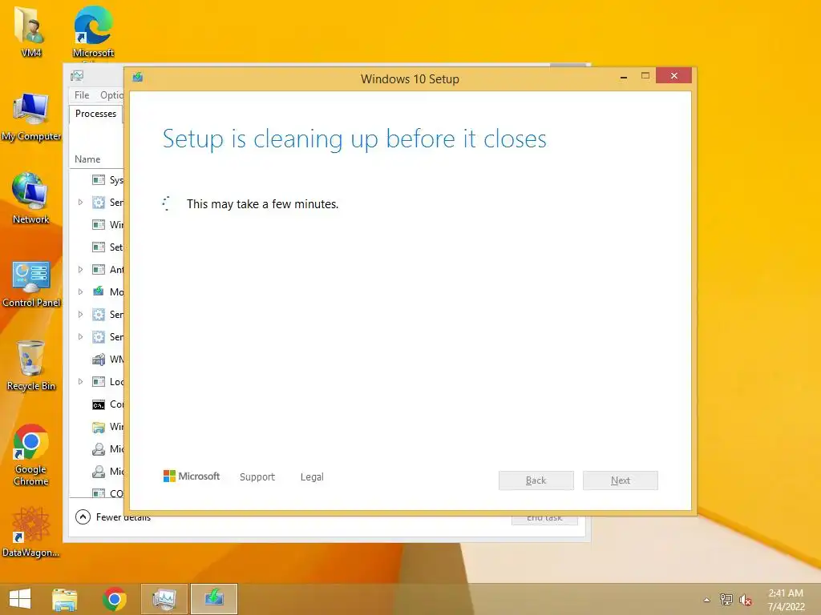Screen dimensions: 821x615
Task: Select the Co console process row icon
Action: click(99, 404)
